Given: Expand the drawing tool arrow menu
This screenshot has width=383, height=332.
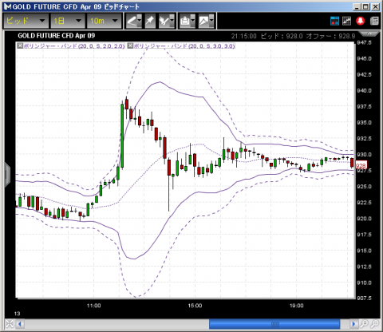Looking at the screenshot, I should (140, 21).
